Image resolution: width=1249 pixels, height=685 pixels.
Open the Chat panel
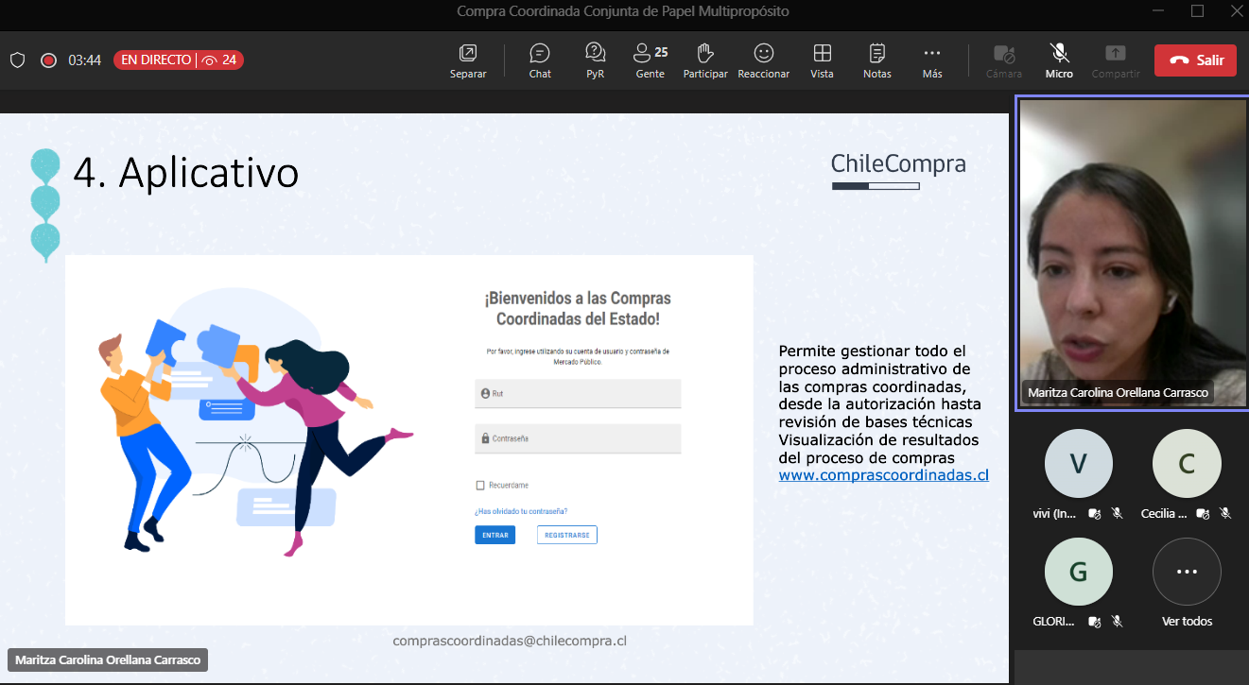tap(540, 60)
